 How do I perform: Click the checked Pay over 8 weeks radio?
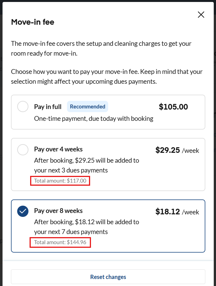[x=23, y=211]
